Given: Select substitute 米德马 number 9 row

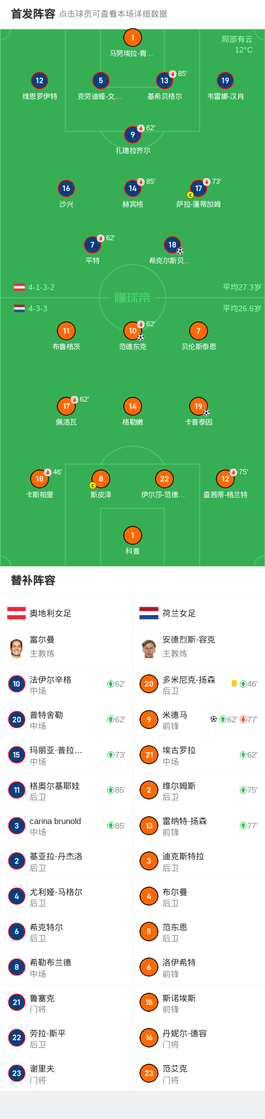Looking at the screenshot, I should (x=199, y=720).
